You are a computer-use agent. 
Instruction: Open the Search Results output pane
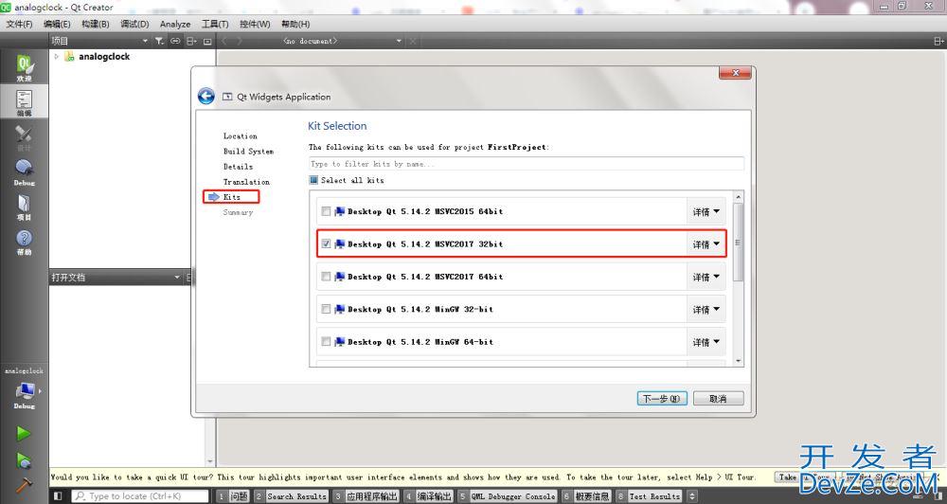tap(291, 496)
